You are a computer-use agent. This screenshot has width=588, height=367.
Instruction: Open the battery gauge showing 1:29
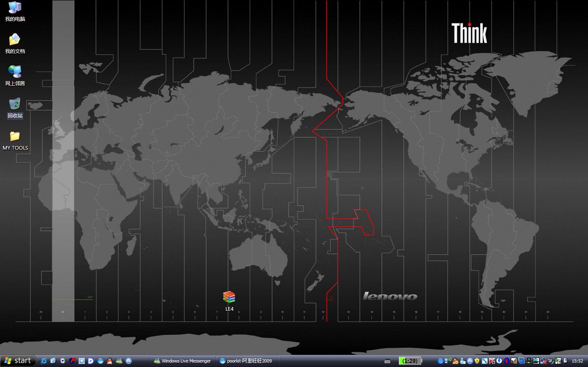click(410, 361)
